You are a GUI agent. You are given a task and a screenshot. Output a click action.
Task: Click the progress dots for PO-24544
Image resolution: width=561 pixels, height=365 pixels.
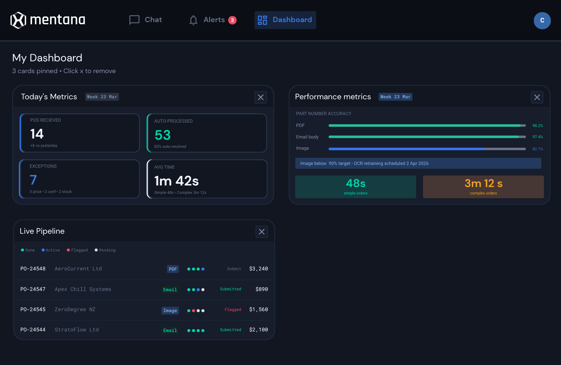tap(196, 330)
